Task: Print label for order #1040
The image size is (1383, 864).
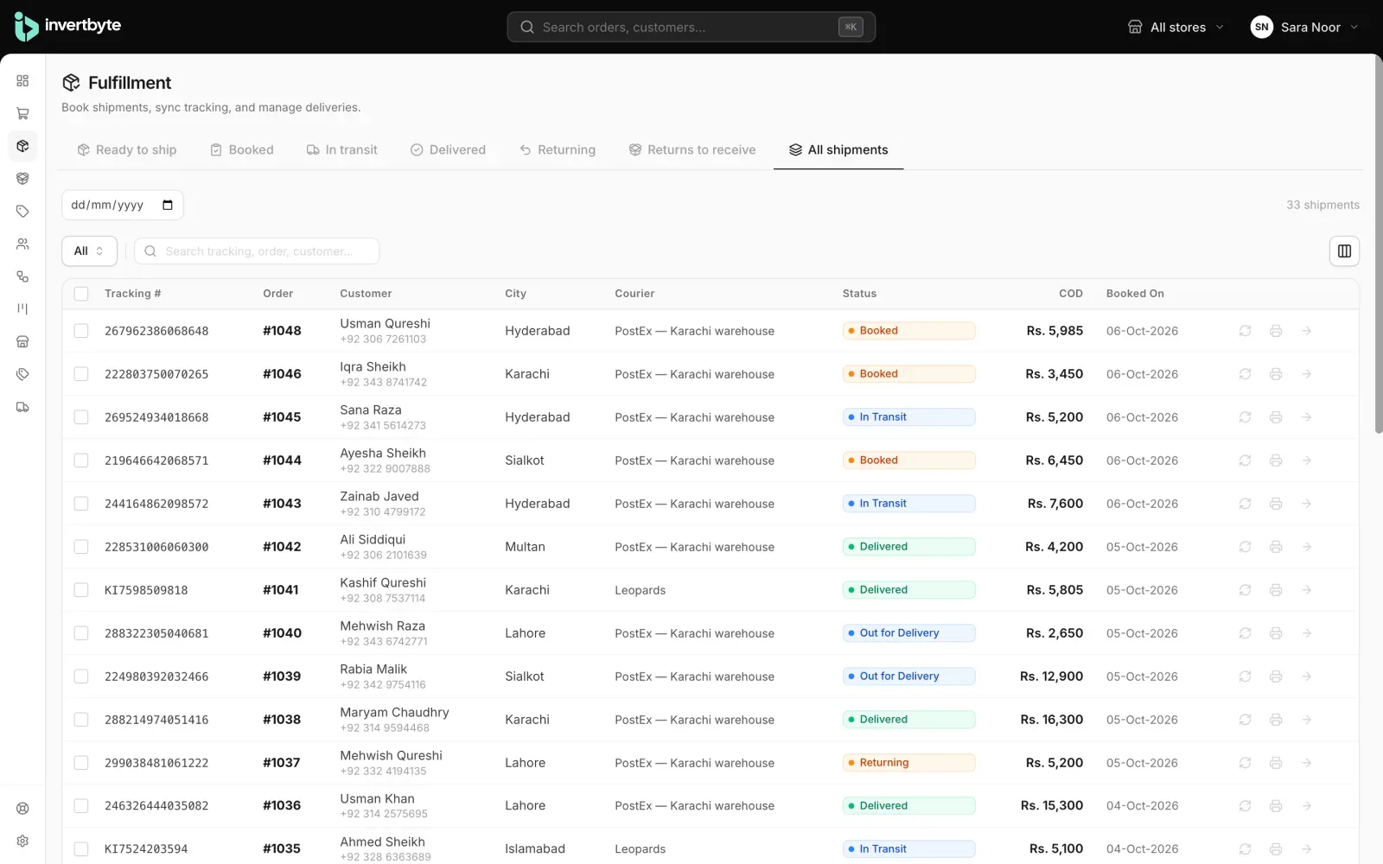Action: (x=1276, y=633)
